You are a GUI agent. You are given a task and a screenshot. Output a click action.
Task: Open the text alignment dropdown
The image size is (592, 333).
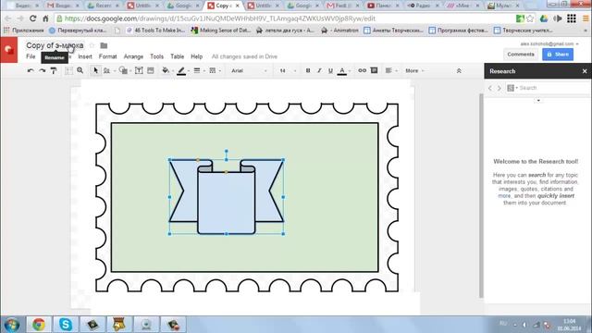pyautogui.click(x=390, y=70)
